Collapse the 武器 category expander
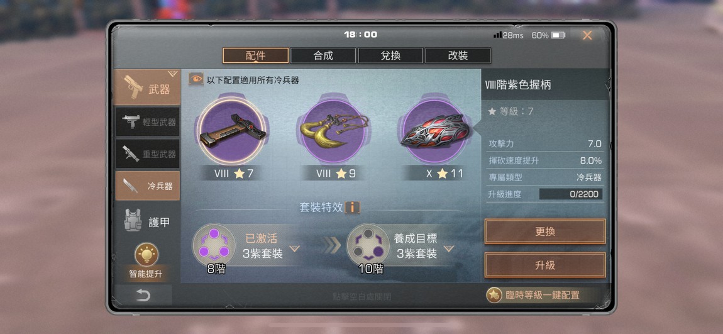This screenshot has width=723, height=334. 172,74
